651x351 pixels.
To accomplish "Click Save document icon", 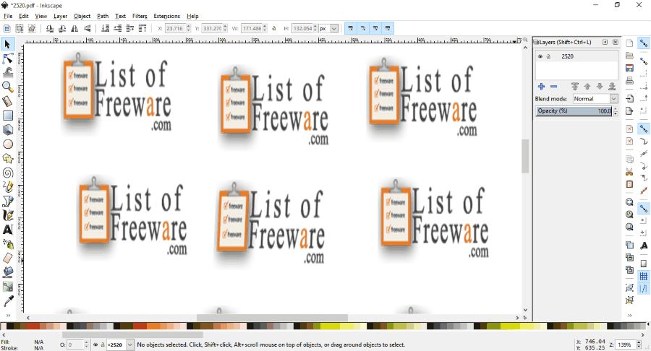I will click(x=629, y=68).
